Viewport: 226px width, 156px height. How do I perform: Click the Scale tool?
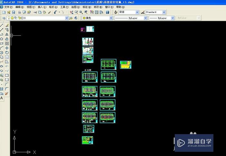click(x=7, y=57)
